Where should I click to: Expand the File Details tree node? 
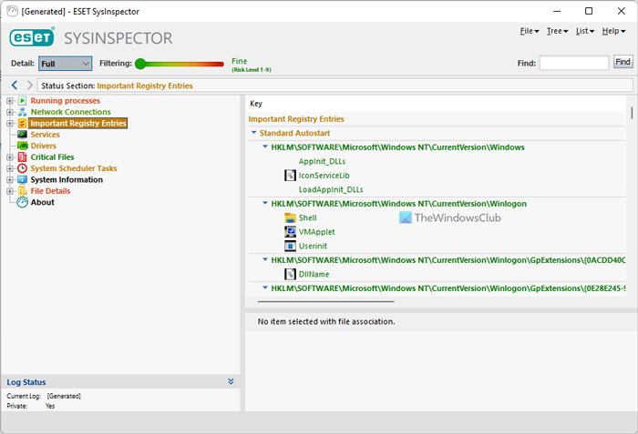(10, 191)
